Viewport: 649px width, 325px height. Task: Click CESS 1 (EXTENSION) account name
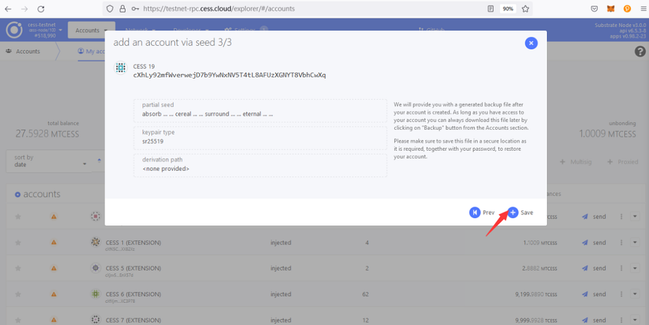(134, 243)
